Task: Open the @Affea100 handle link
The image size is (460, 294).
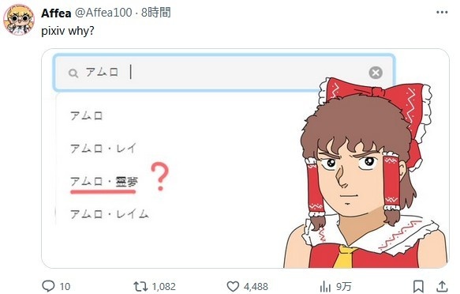Action: point(103,13)
